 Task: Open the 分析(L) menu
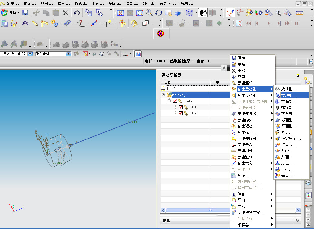pyautogui.click(x=149, y=3)
